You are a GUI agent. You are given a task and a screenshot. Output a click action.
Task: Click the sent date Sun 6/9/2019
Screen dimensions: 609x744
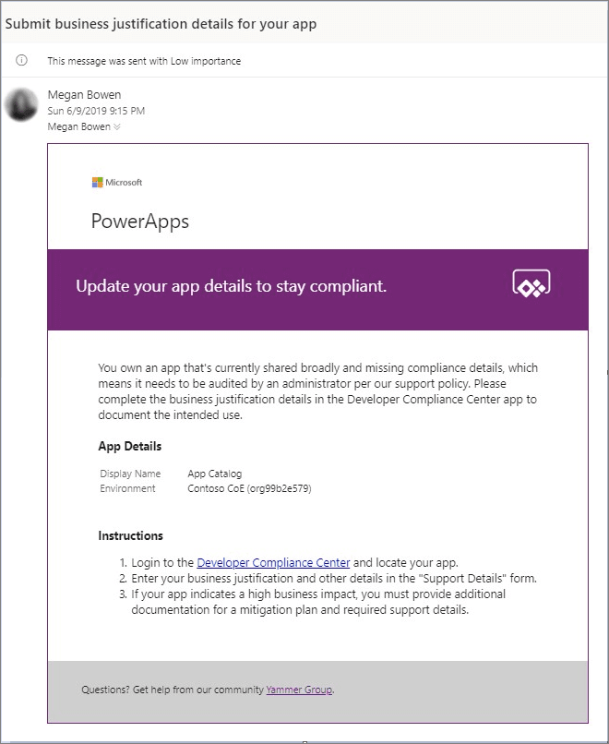96,111
